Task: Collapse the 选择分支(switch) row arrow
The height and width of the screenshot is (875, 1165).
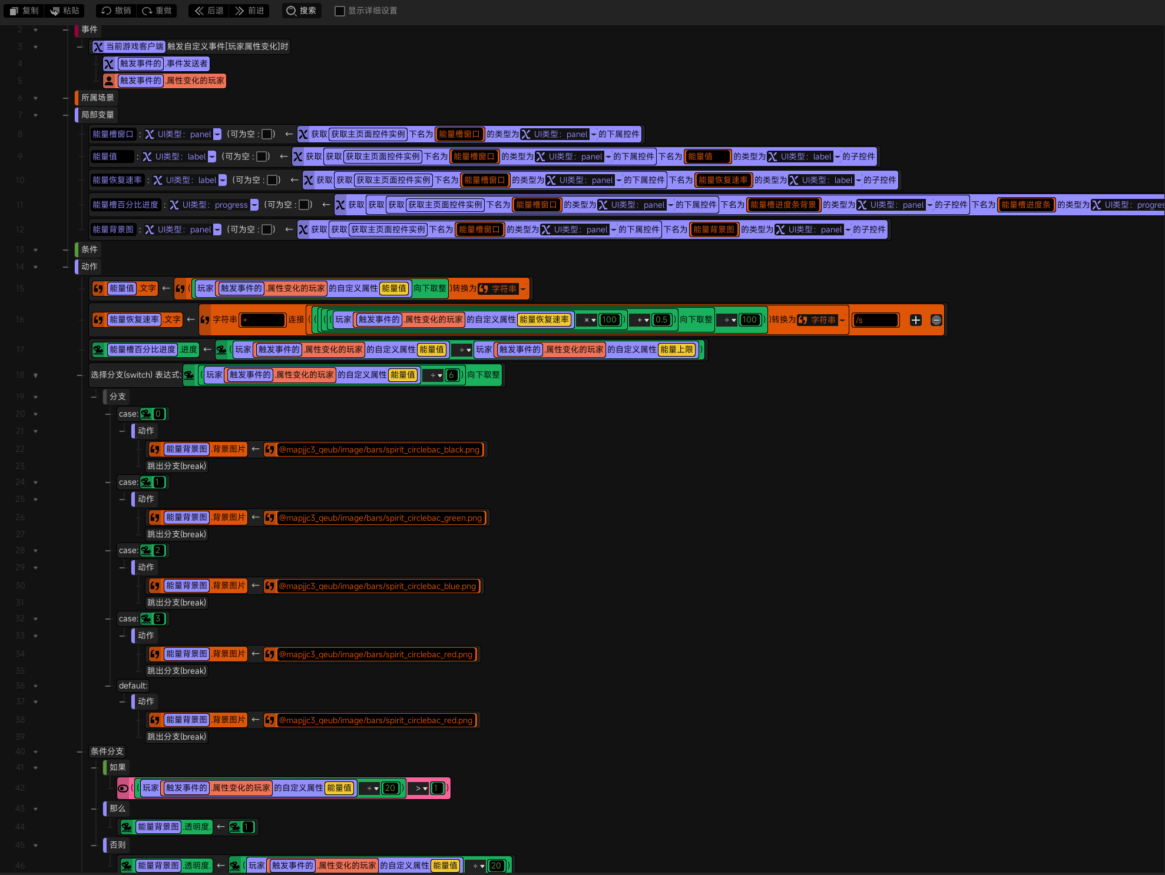Action: click(35, 375)
